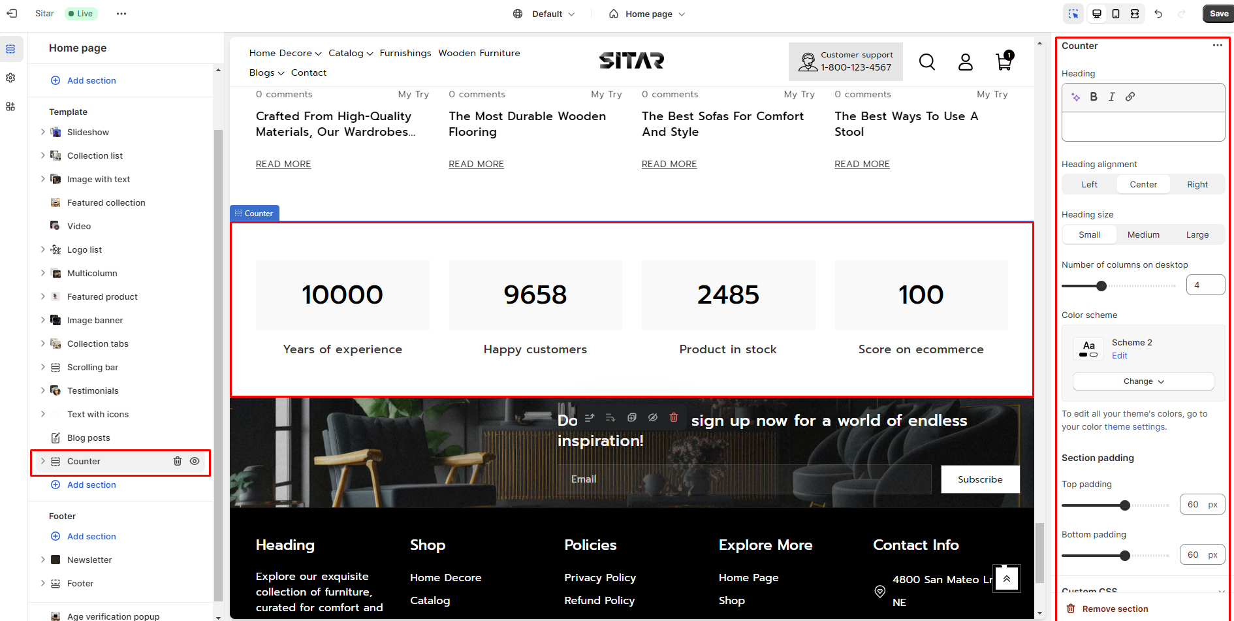
Task: Click the Top padding slider handle
Action: (x=1124, y=505)
